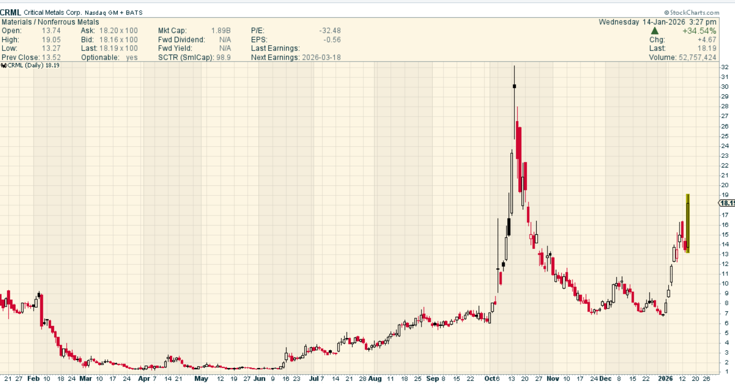Select the yellow highlighted latest candlestick
The height and width of the screenshot is (388, 735).
pyautogui.click(x=688, y=224)
